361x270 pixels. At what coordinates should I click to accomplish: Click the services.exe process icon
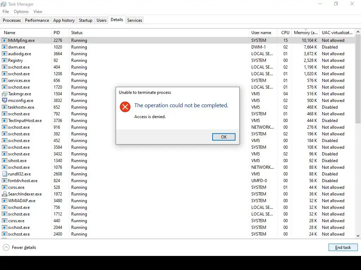tap(4, 81)
